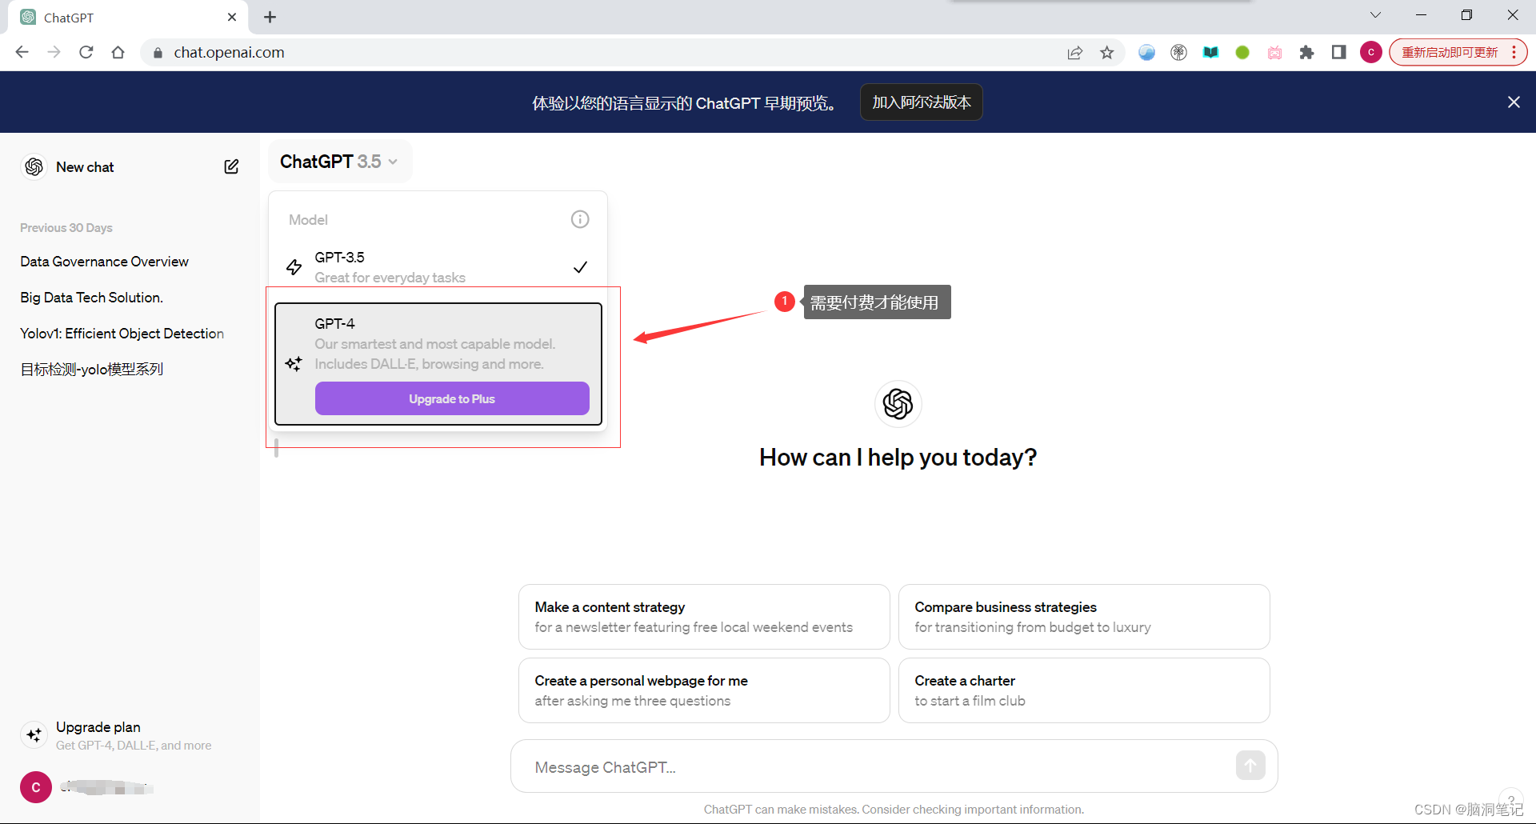The image size is (1536, 824).
Task: Bookmark this page with star icon
Action: pyautogui.click(x=1107, y=53)
